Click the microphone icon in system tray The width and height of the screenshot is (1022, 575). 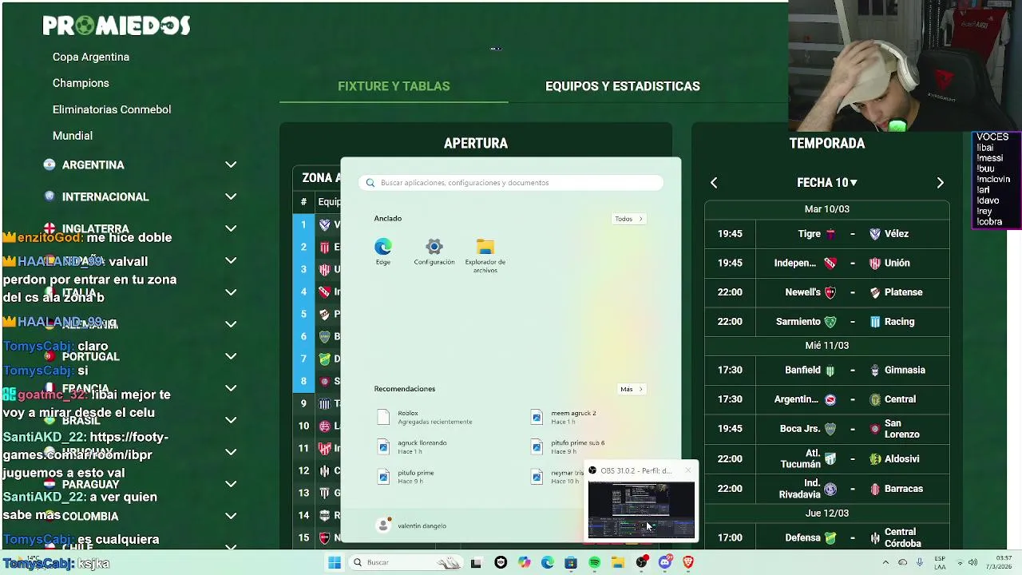[x=920, y=562]
